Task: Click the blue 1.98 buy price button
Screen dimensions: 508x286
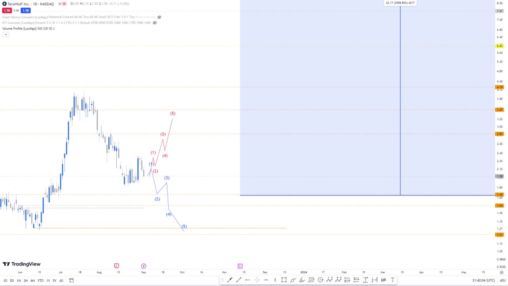Action: click(25, 10)
